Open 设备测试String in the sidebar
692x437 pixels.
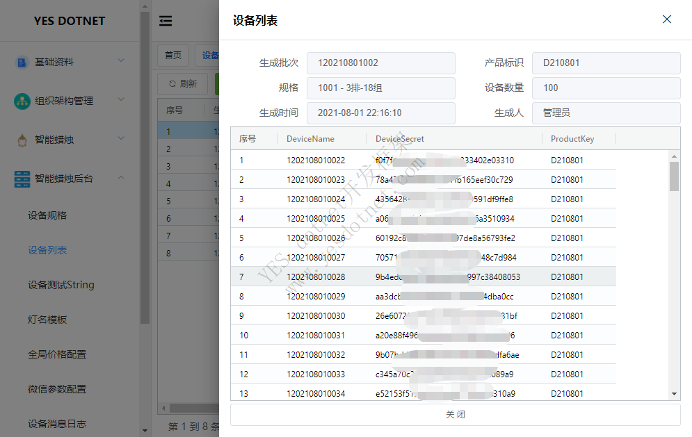(61, 285)
